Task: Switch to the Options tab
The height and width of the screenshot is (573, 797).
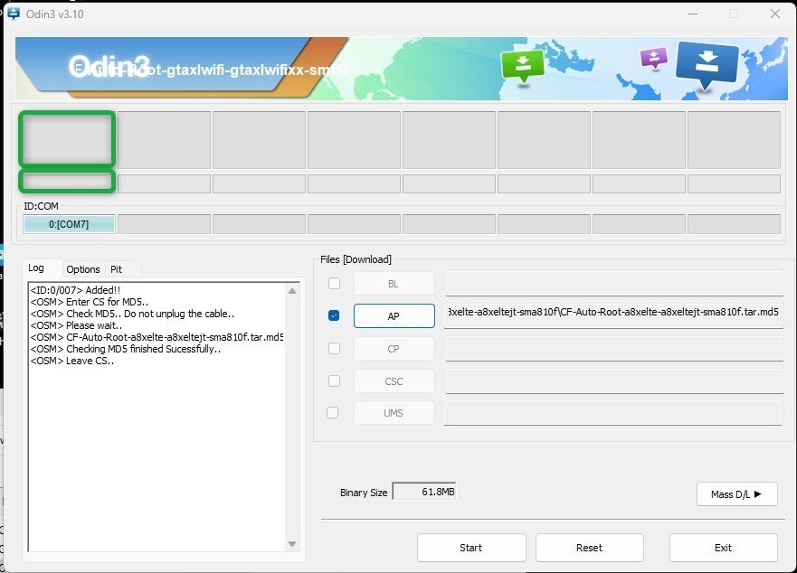Action: pos(83,269)
